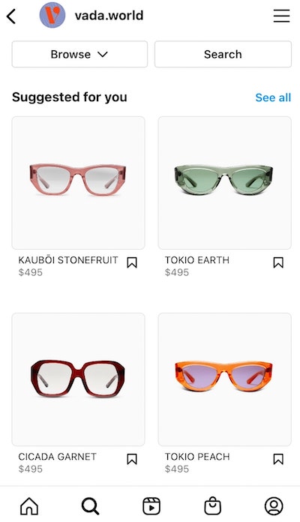Go back using the left arrow
This screenshot has height=522, width=300.
[11, 16]
